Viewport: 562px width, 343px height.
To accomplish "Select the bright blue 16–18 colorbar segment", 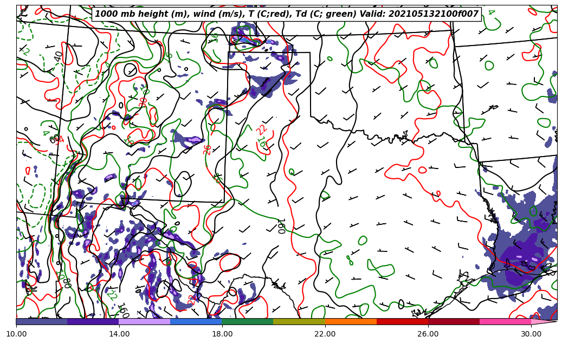I will (x=196, y=321).
